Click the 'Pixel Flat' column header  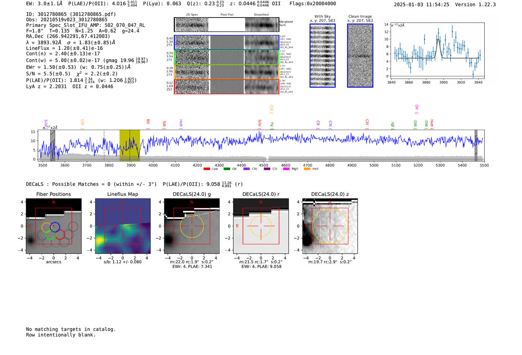(x=227, y=15)
